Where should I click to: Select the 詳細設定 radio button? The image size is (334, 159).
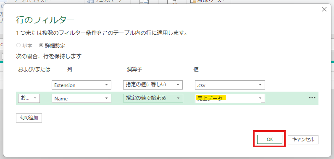click(41, 45)
